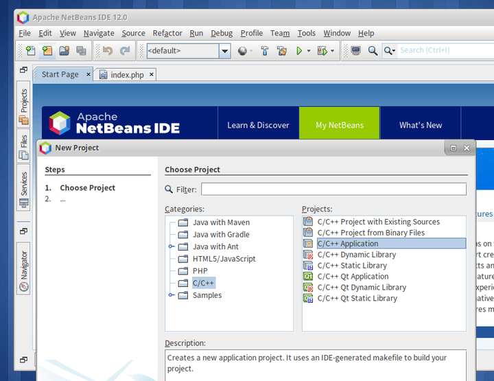Click in the project Filter field
Screen dimensions: 494x381
point(333,189)
